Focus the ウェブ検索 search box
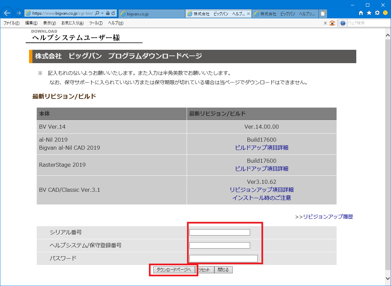This screenshot has width=391, height=286. pyautogui.click(x=369, y=23)
